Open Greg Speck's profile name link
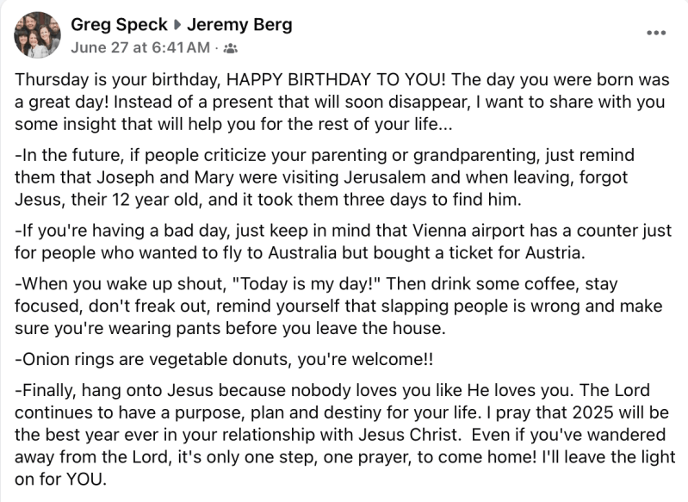 118,25
